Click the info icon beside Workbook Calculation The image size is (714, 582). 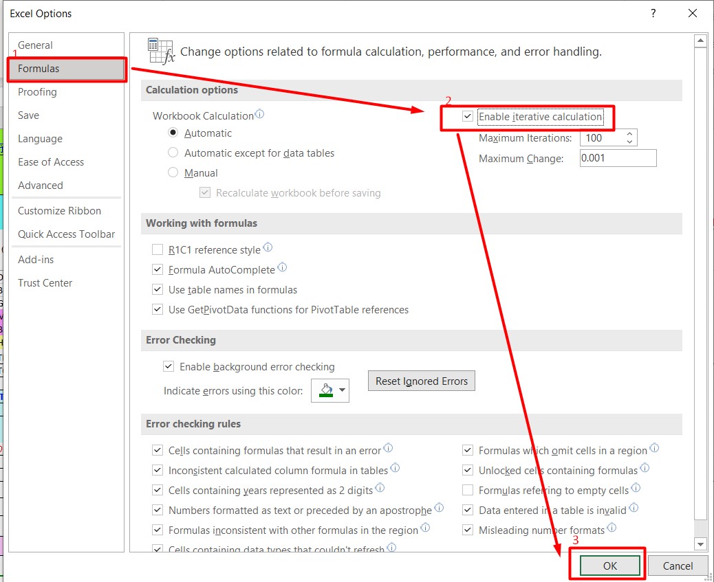point(260,113)
